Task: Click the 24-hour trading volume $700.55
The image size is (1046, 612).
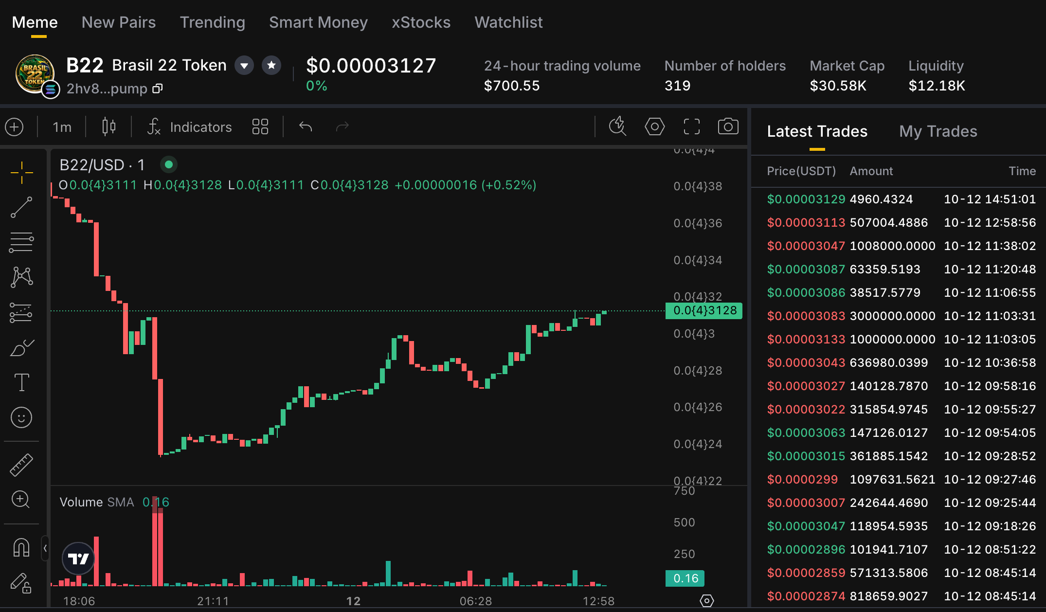Action: [512, 86]
